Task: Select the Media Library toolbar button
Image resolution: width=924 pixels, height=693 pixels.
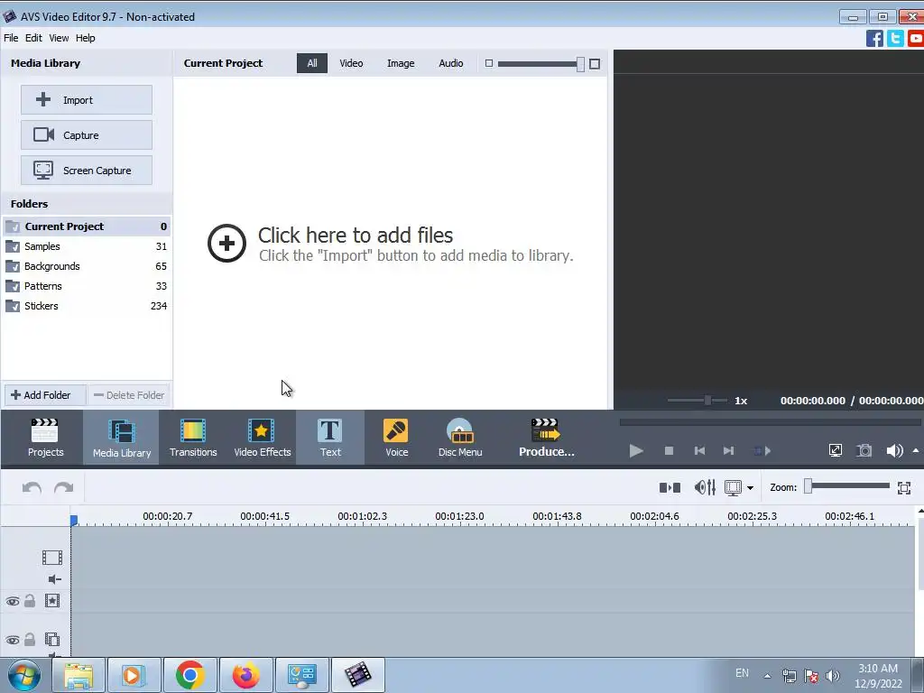Action: (x=122, y=438)
